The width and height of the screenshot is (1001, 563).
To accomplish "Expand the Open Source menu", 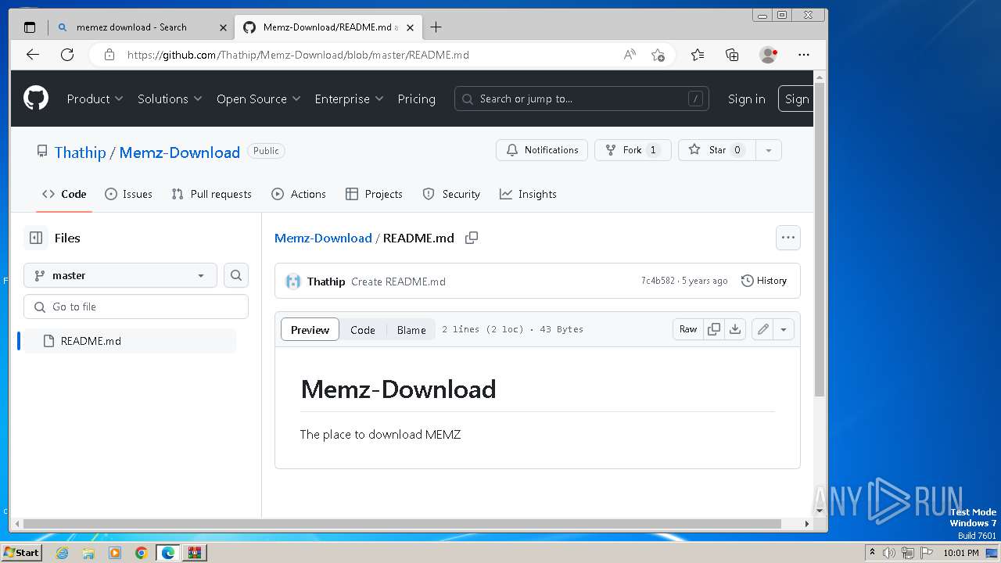I will click(x=259, y=99).
